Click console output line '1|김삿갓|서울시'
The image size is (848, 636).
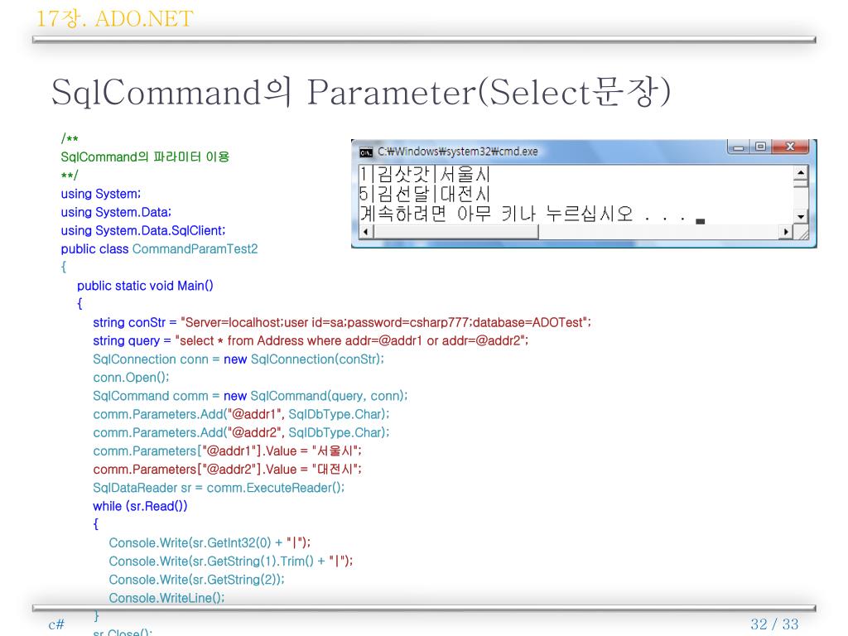tap(425, 174)
